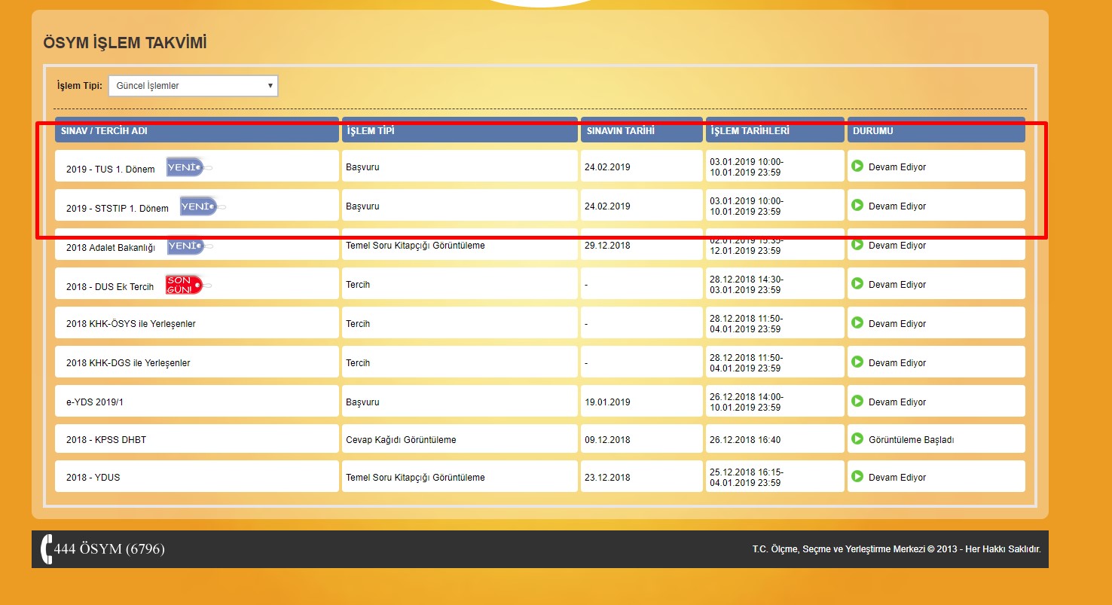Open the e-YDS 2019/1 exam entry
The image size is (1112, 605).
[94, 402]
